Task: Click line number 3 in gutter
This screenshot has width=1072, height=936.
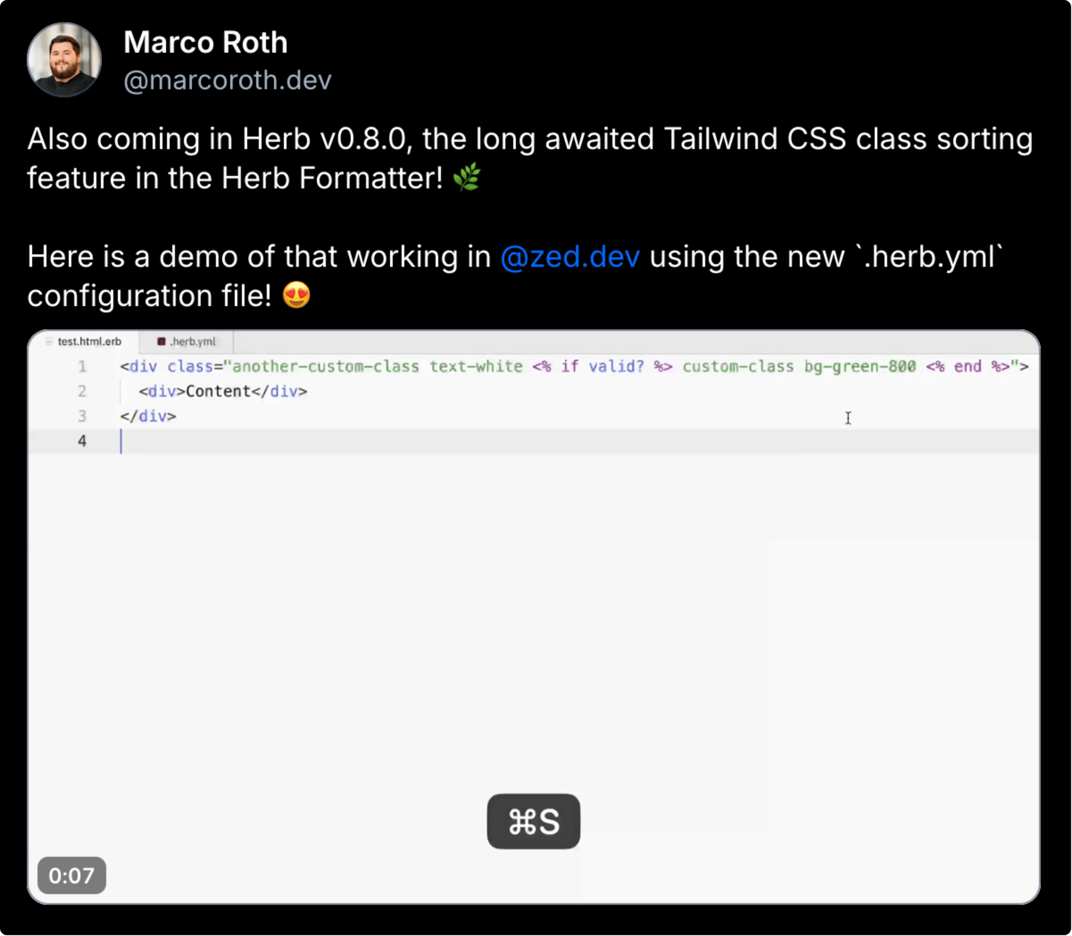Action: point(82,416)
